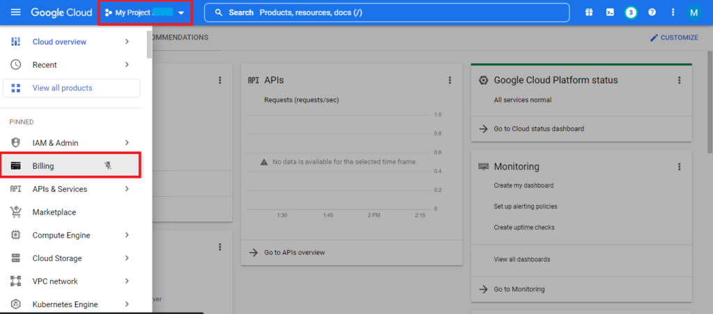The height and width of the screenshot is (314, 713).
Task: Click the Kubernetes Engine hexagon icon
Action: (15, 304)
